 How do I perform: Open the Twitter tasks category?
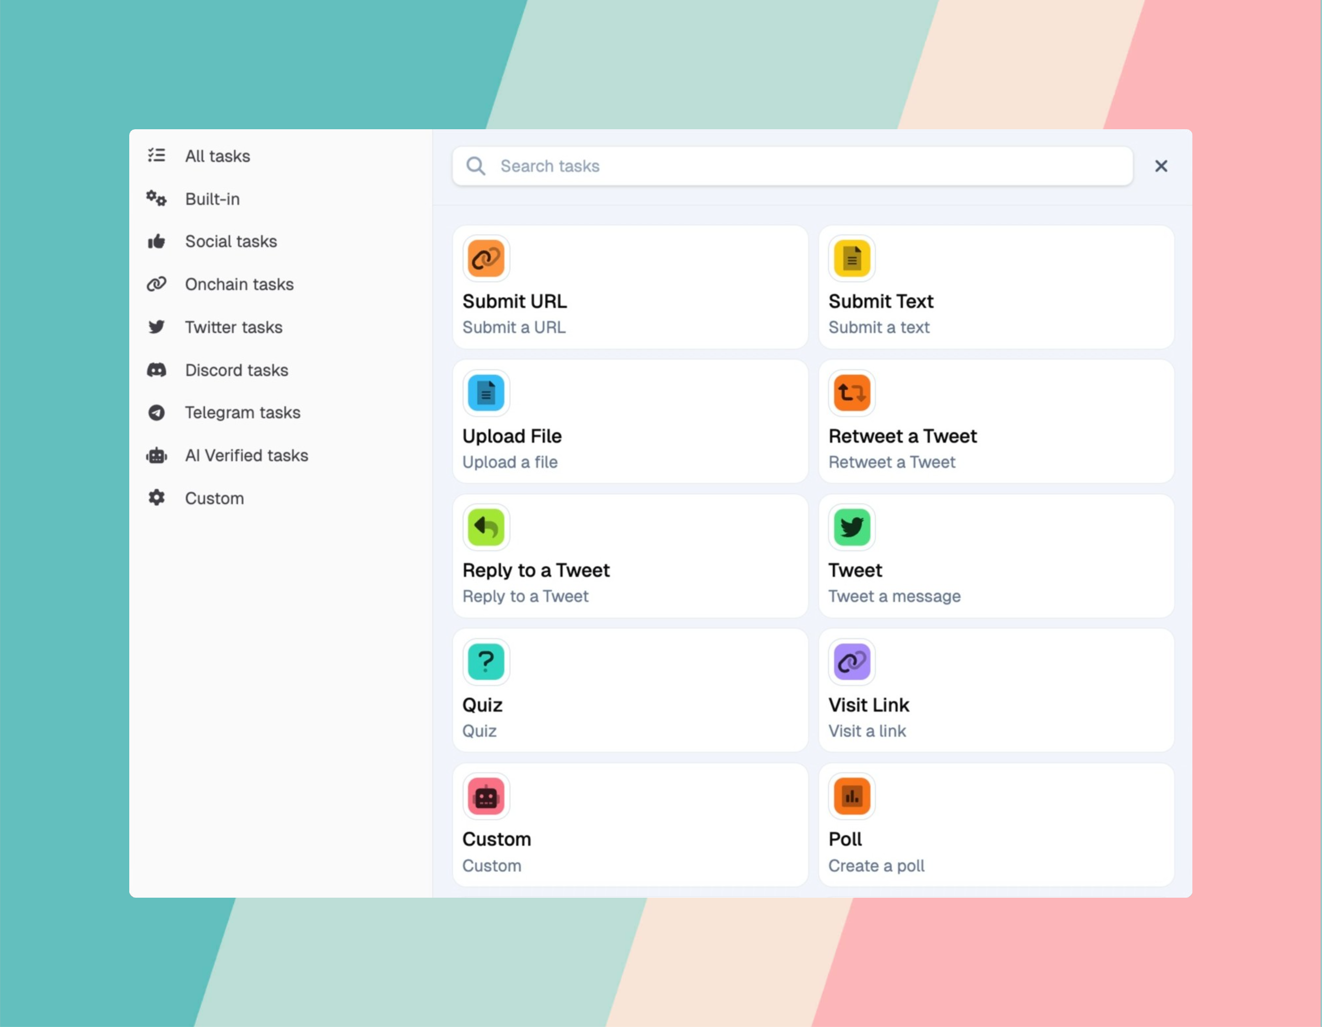233,327
